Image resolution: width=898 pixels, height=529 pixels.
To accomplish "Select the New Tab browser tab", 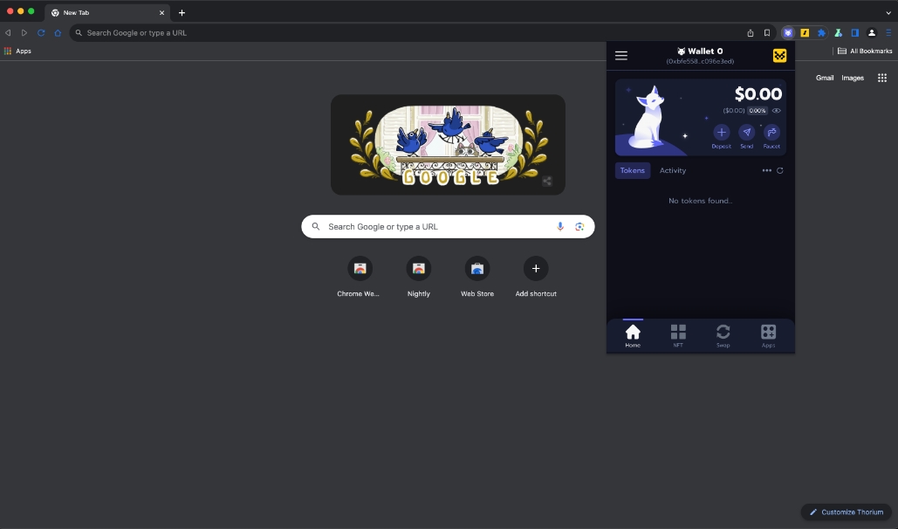I will (107, 12).
